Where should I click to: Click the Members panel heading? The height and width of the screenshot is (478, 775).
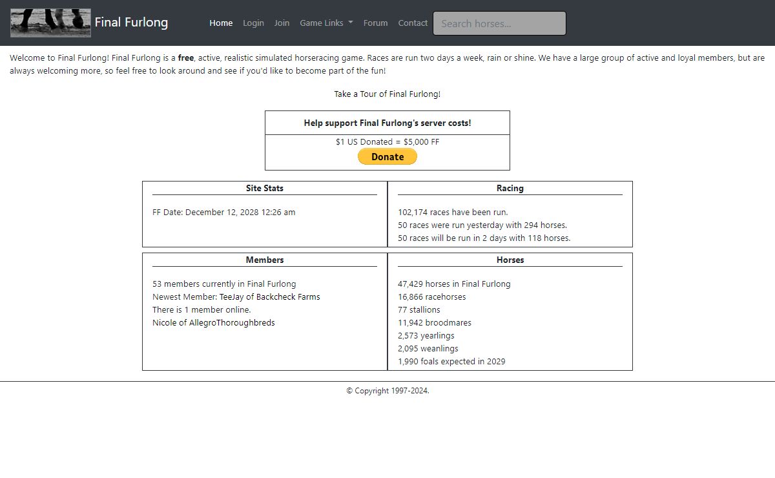point(264,260)
